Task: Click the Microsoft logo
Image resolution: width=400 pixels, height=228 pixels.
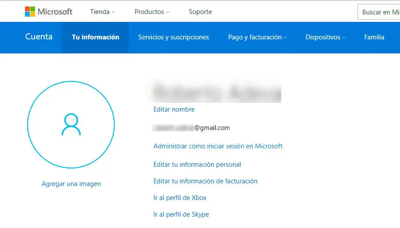Action: [x=49, y=12]
